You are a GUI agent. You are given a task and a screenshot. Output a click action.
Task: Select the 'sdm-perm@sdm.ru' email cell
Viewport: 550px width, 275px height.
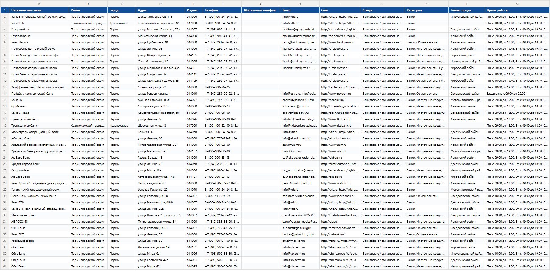pyautogui.click(x=300, y=106)
